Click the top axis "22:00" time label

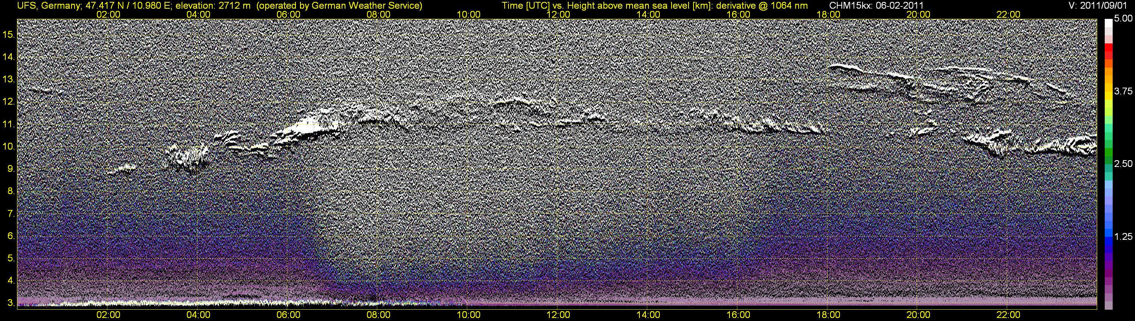1008,14
